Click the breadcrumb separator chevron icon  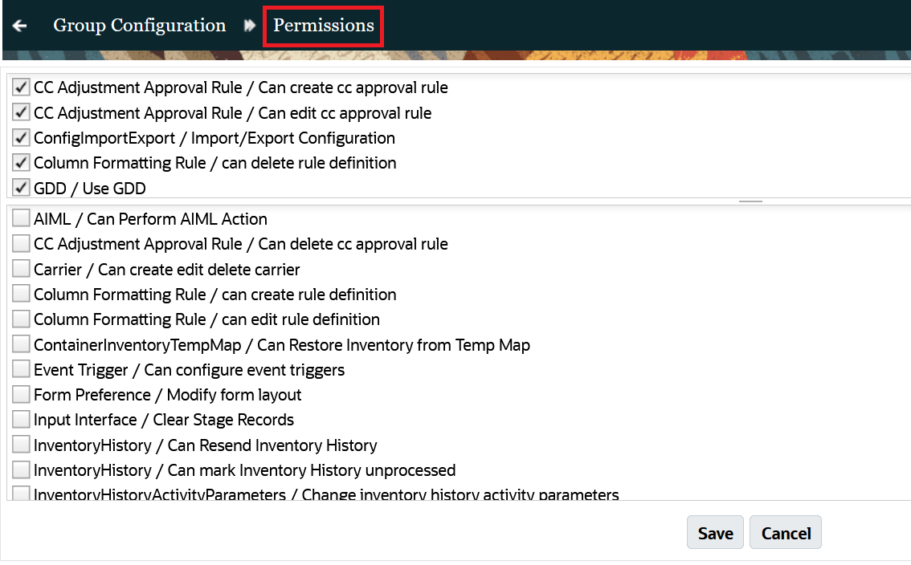point(249,25)
